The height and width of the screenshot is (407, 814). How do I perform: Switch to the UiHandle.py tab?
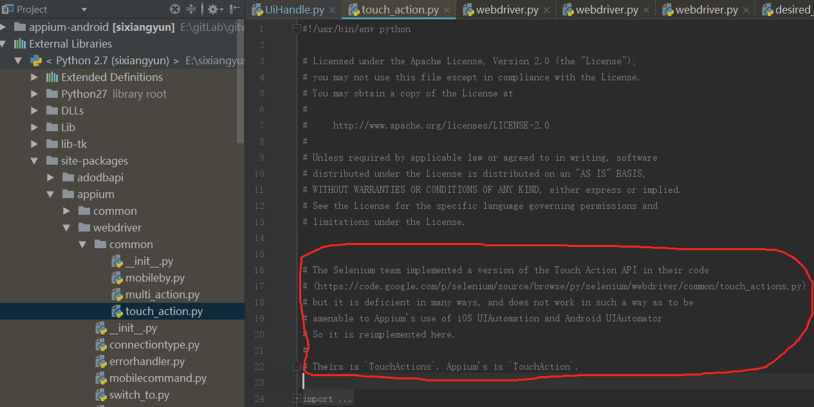pos(294,10)
